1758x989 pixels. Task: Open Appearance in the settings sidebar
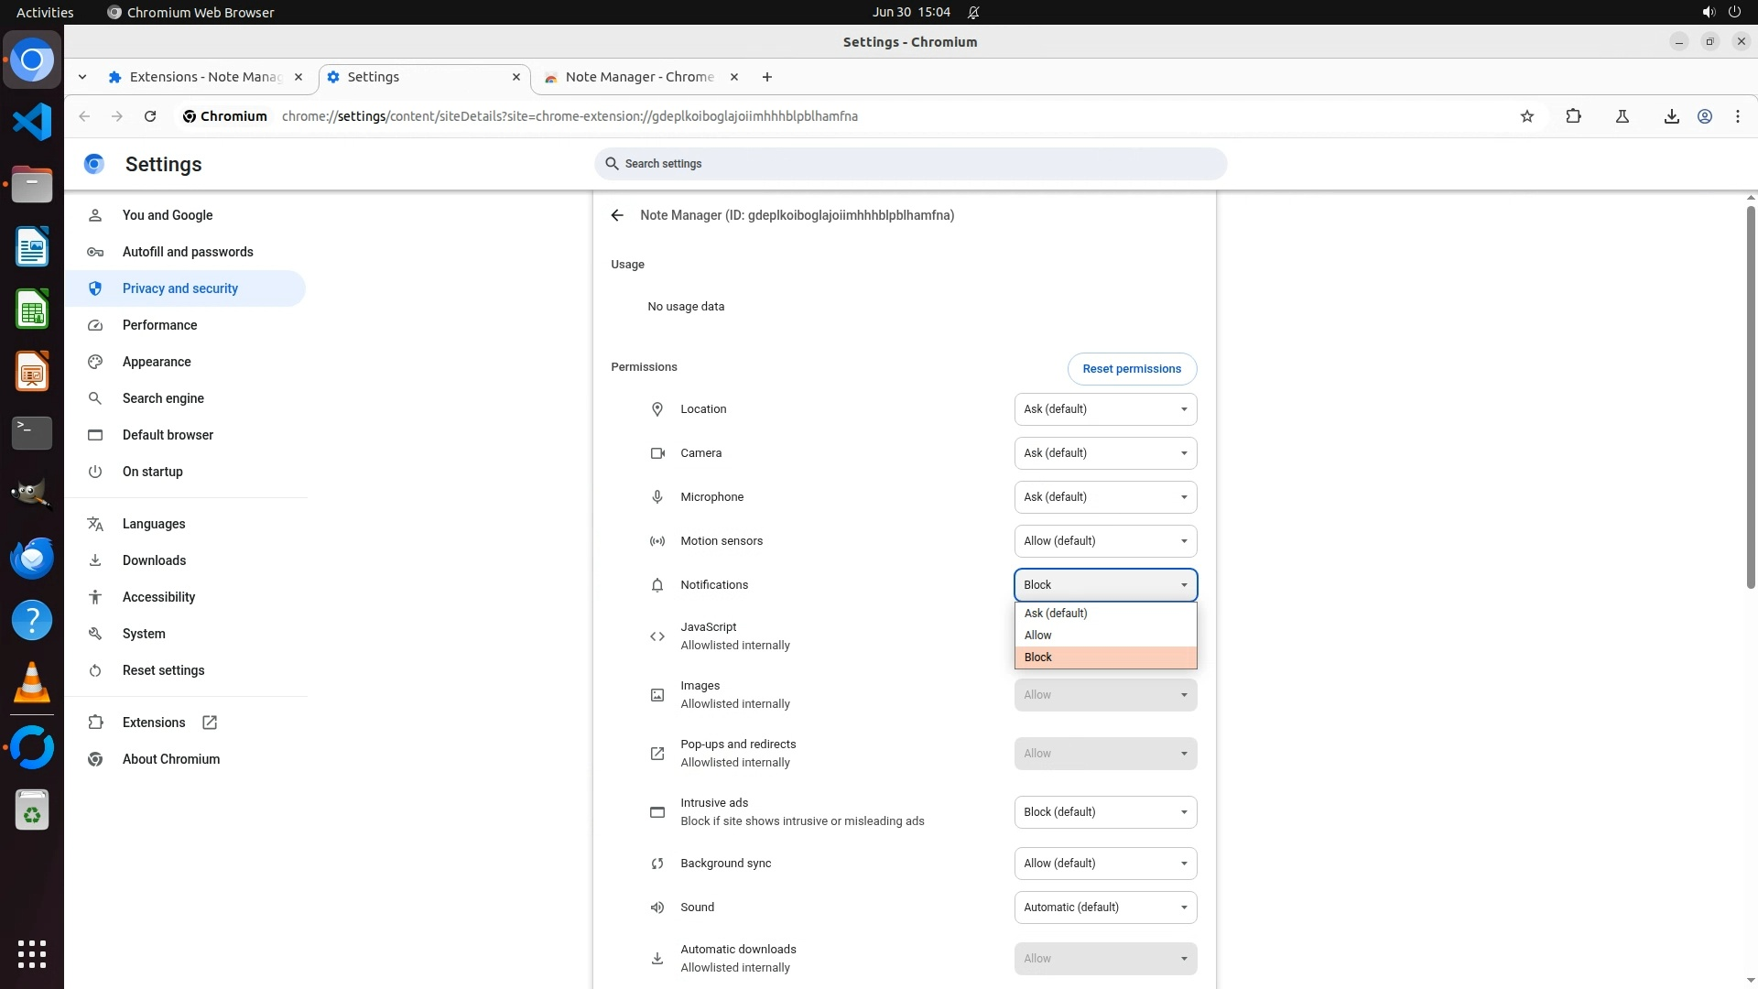point(157,362)
